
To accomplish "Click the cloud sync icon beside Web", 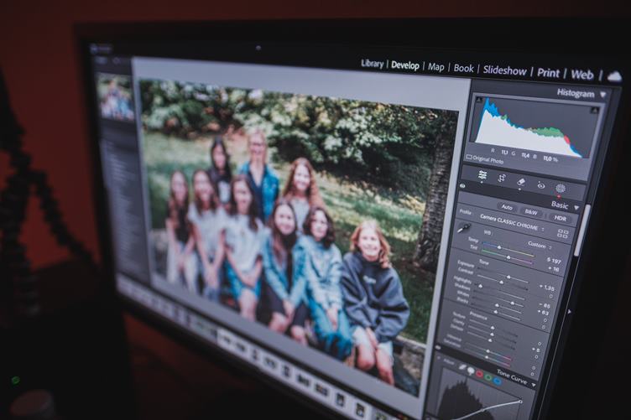I will (614, 76).
